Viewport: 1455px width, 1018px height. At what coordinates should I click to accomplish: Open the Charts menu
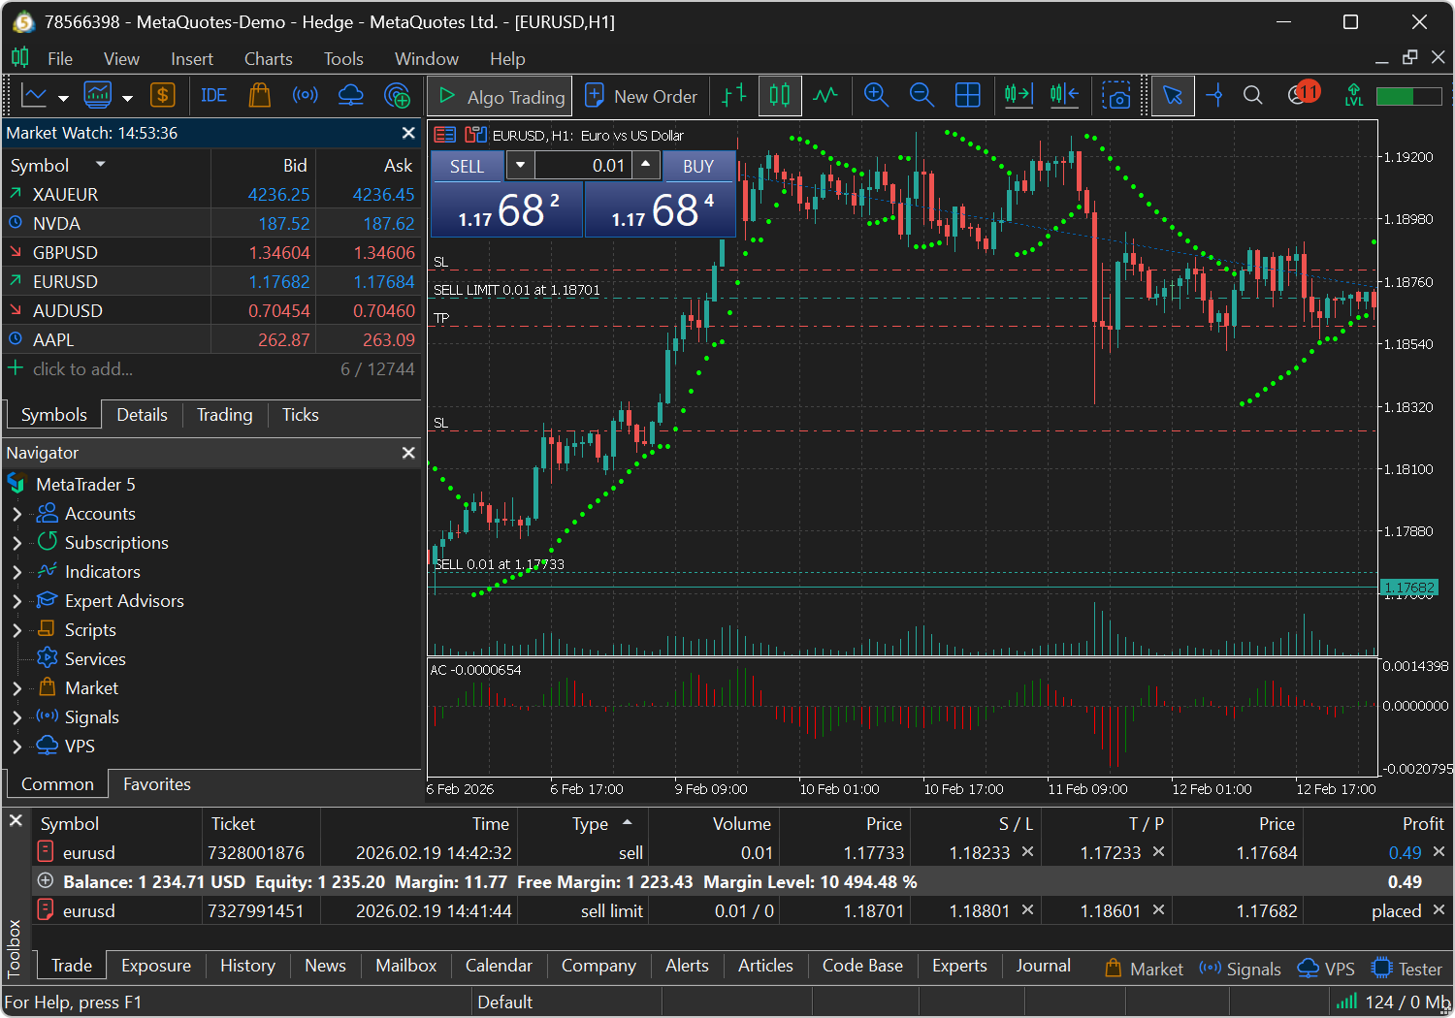[268, 59]
